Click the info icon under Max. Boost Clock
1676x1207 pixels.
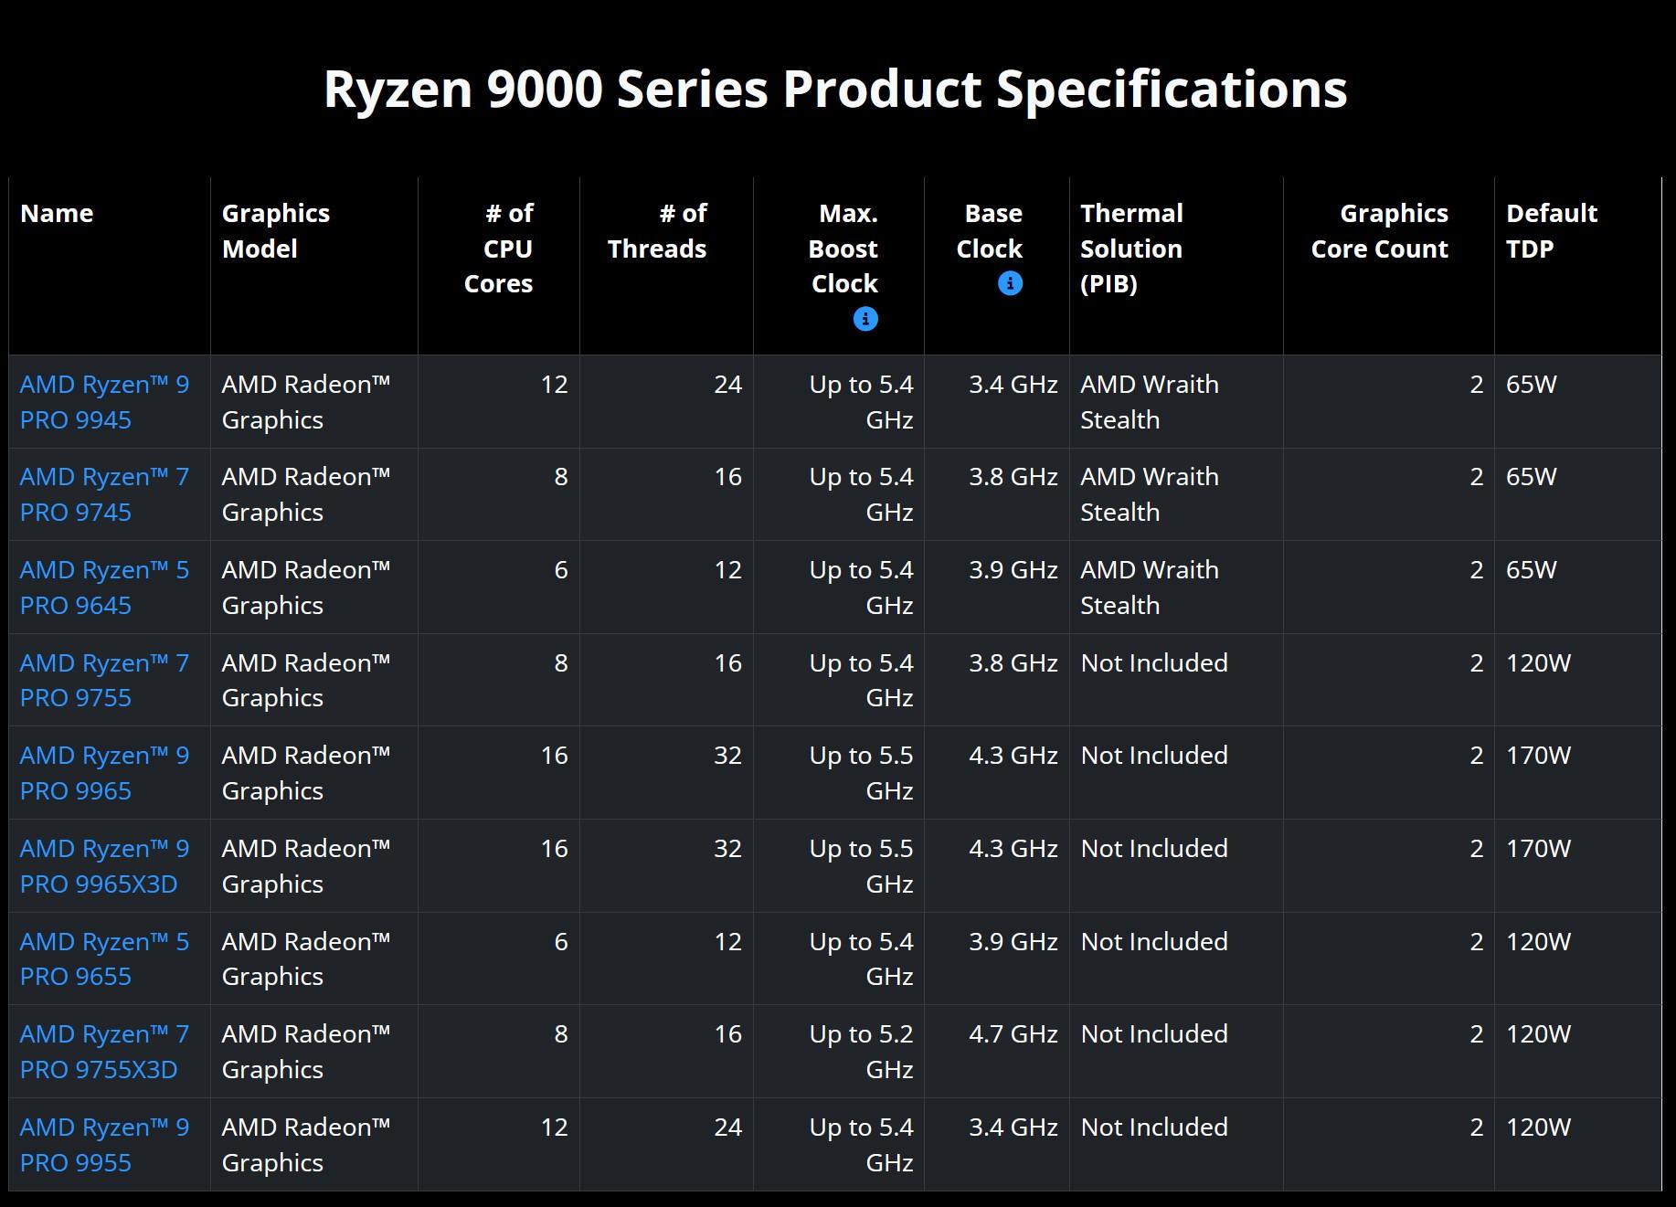click(x=865, y=319)
